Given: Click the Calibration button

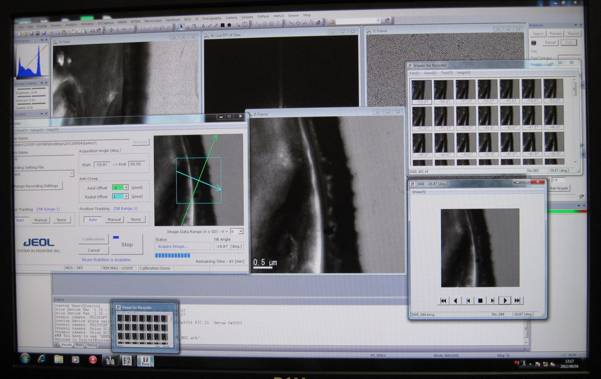Looking at the screenshot, I should pos(93,239).
